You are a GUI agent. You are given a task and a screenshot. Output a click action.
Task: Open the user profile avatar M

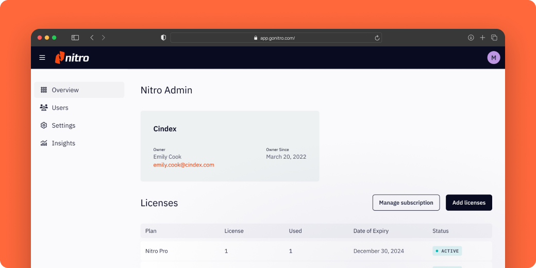click(493, 58)
